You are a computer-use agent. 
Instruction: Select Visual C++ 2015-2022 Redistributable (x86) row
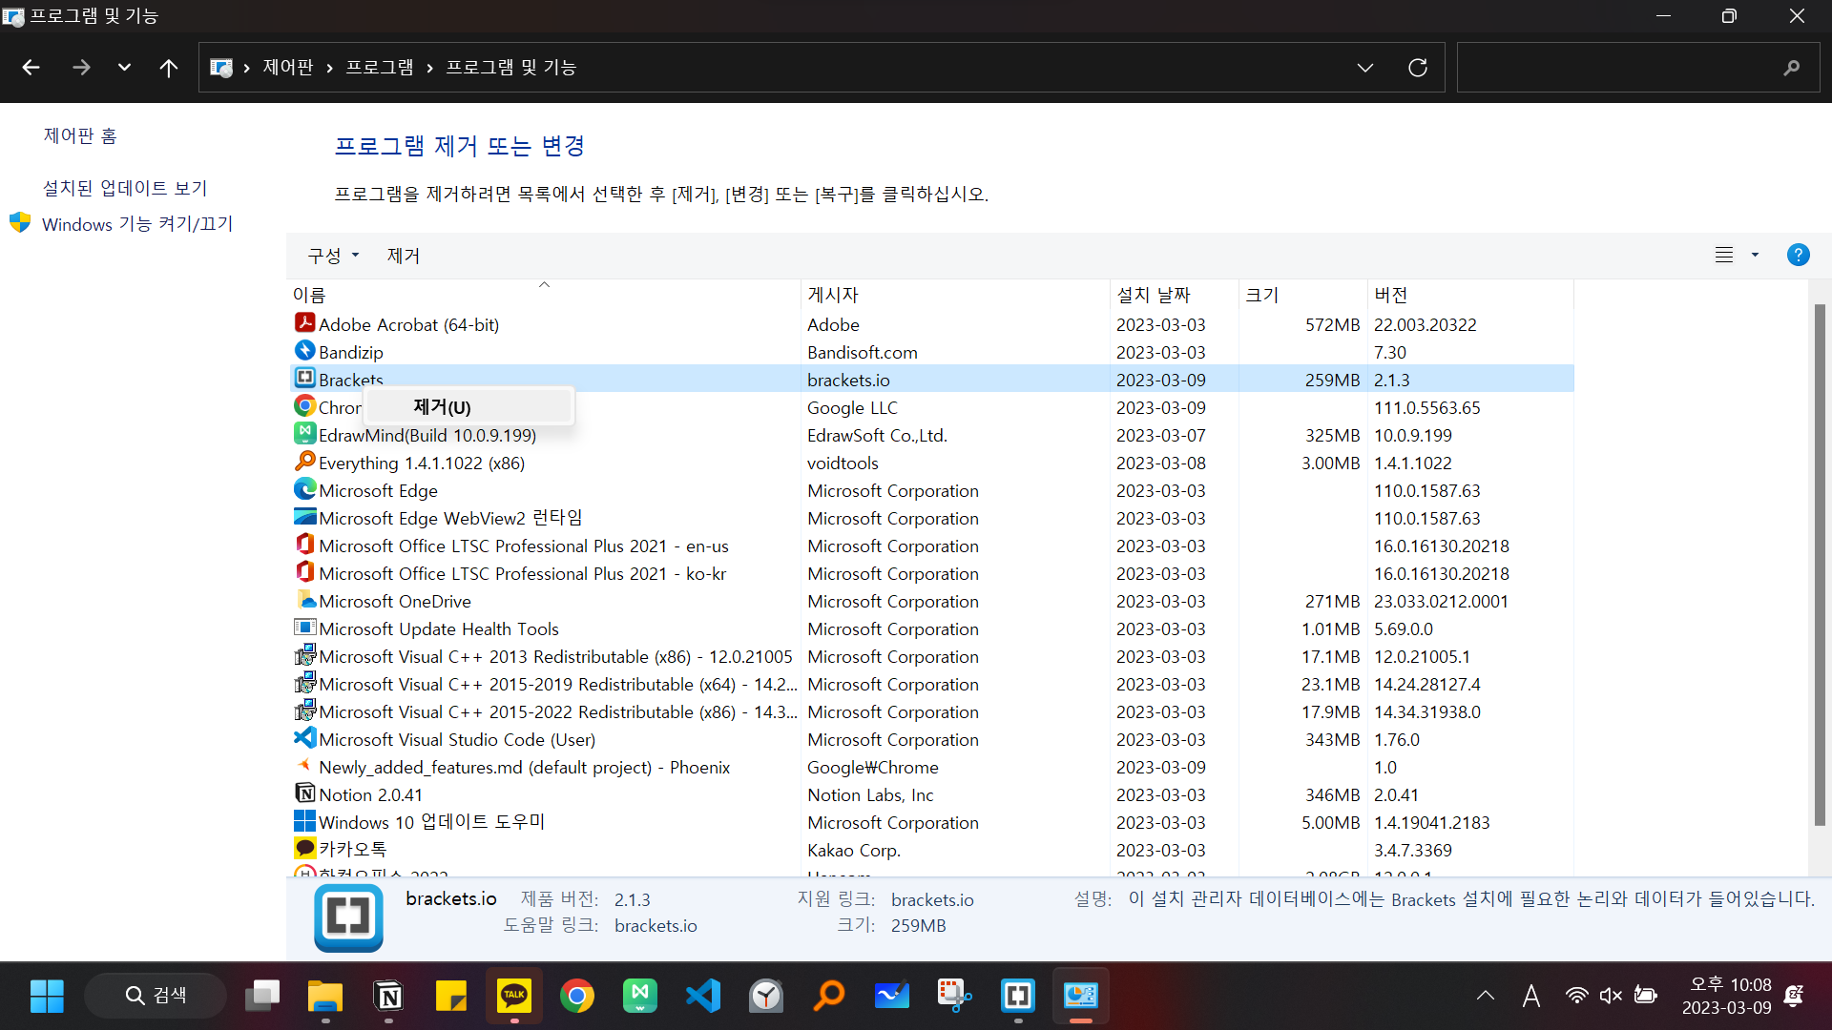click(x=931, y=711)
